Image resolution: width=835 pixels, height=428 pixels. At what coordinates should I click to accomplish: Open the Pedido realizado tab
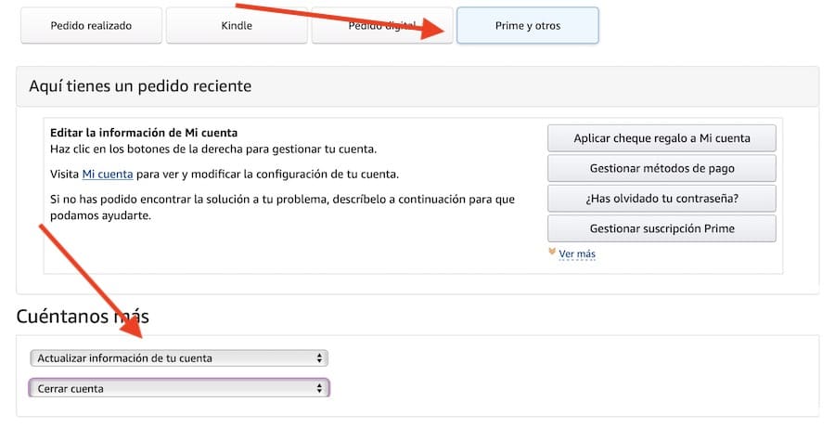coord(90,26)
